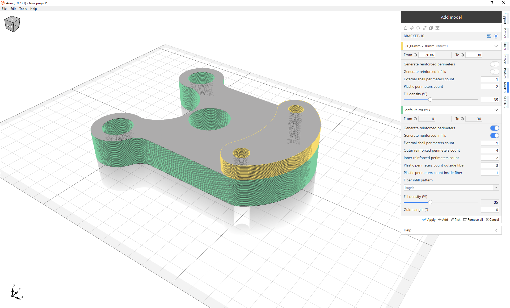This screenshot has width=510, height=308.
Task: Click Plastic perimeters count inside fiber field
Action: (490, 173)
